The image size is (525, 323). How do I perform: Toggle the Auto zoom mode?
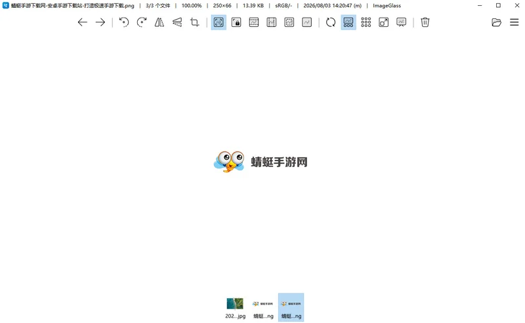tap(219, 22)
